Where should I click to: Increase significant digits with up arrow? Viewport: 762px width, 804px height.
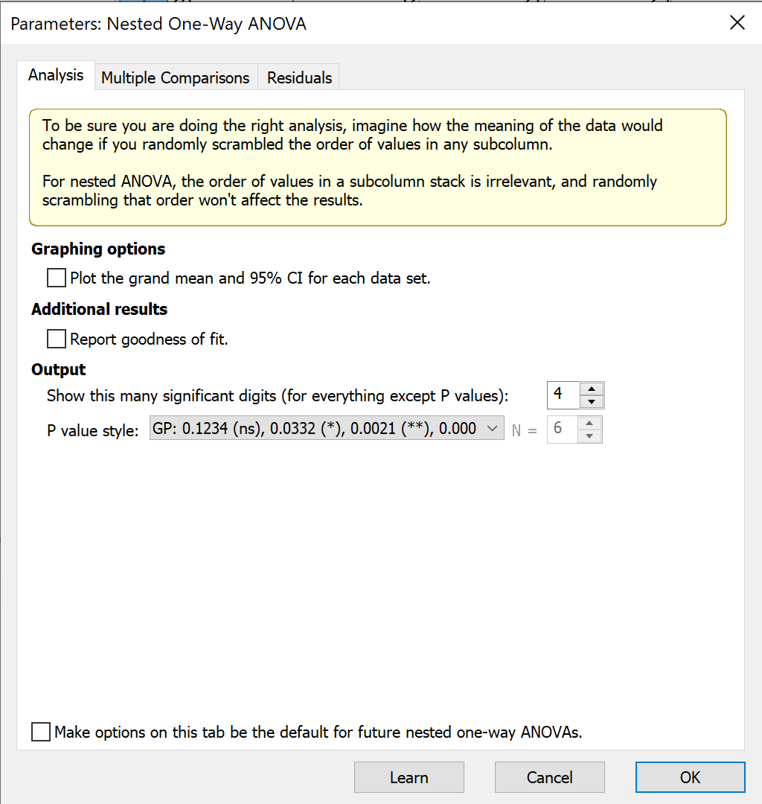click(x=591, y=389)
